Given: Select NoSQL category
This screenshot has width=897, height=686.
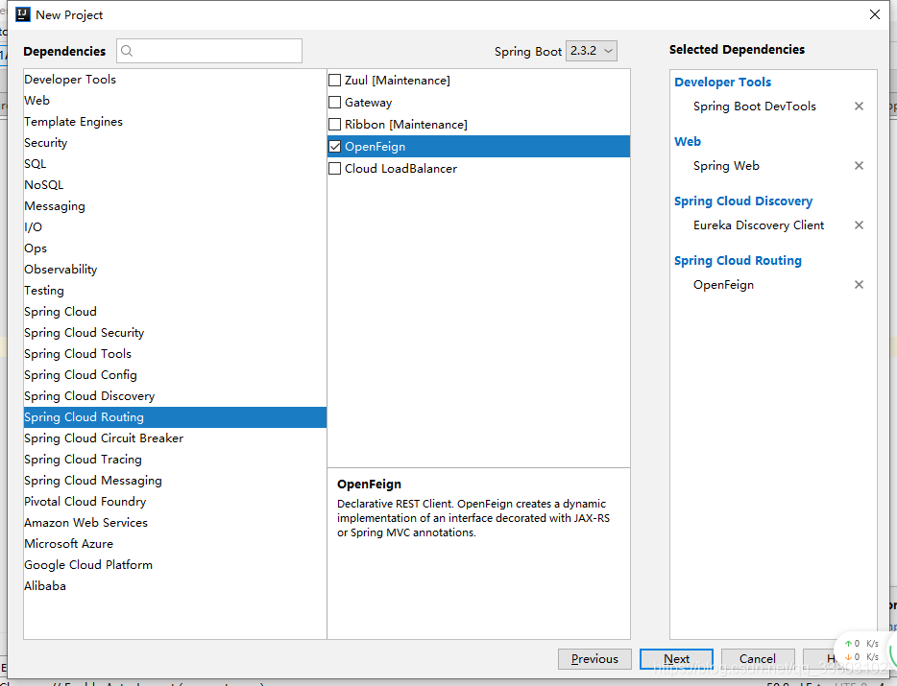Looking at the screenshot, I should (175, 185).
